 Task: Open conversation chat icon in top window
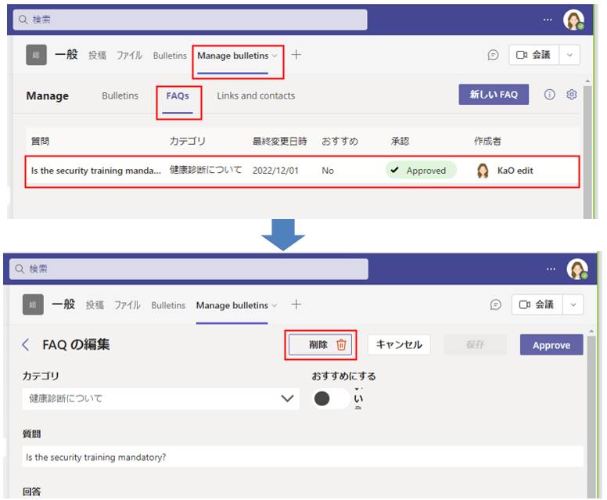[493, 55]
